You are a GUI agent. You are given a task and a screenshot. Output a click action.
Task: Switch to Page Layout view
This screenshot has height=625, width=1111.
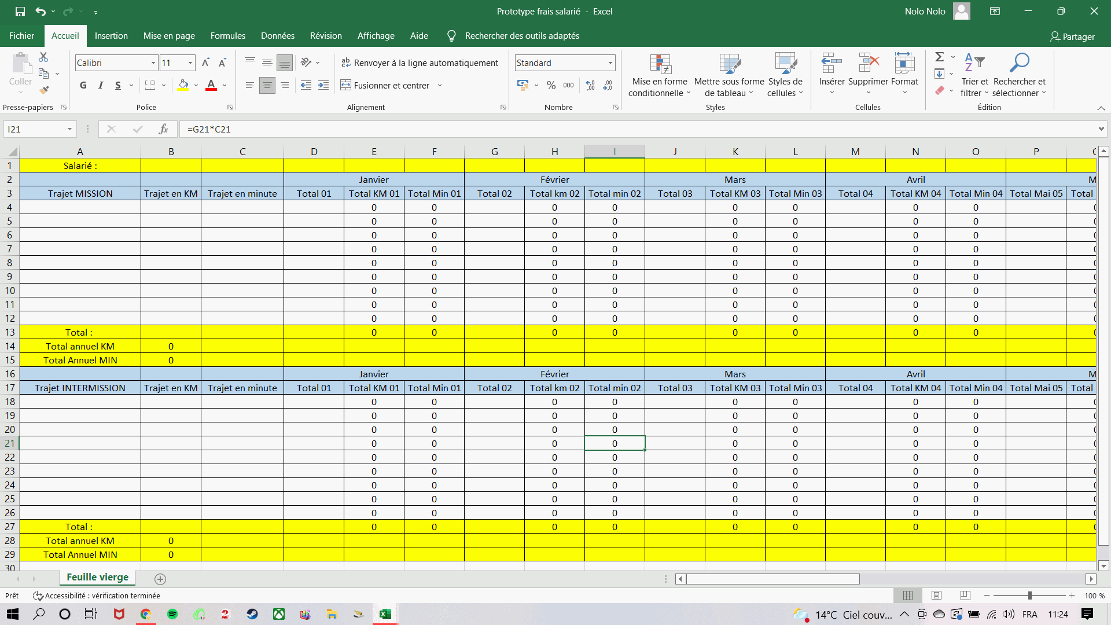pyautogui.click(x=936, y=595)
